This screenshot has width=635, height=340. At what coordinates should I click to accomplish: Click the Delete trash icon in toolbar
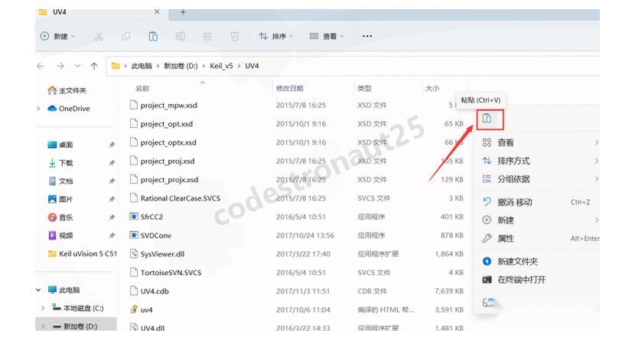pyautogui.click(x=234, y=37)
